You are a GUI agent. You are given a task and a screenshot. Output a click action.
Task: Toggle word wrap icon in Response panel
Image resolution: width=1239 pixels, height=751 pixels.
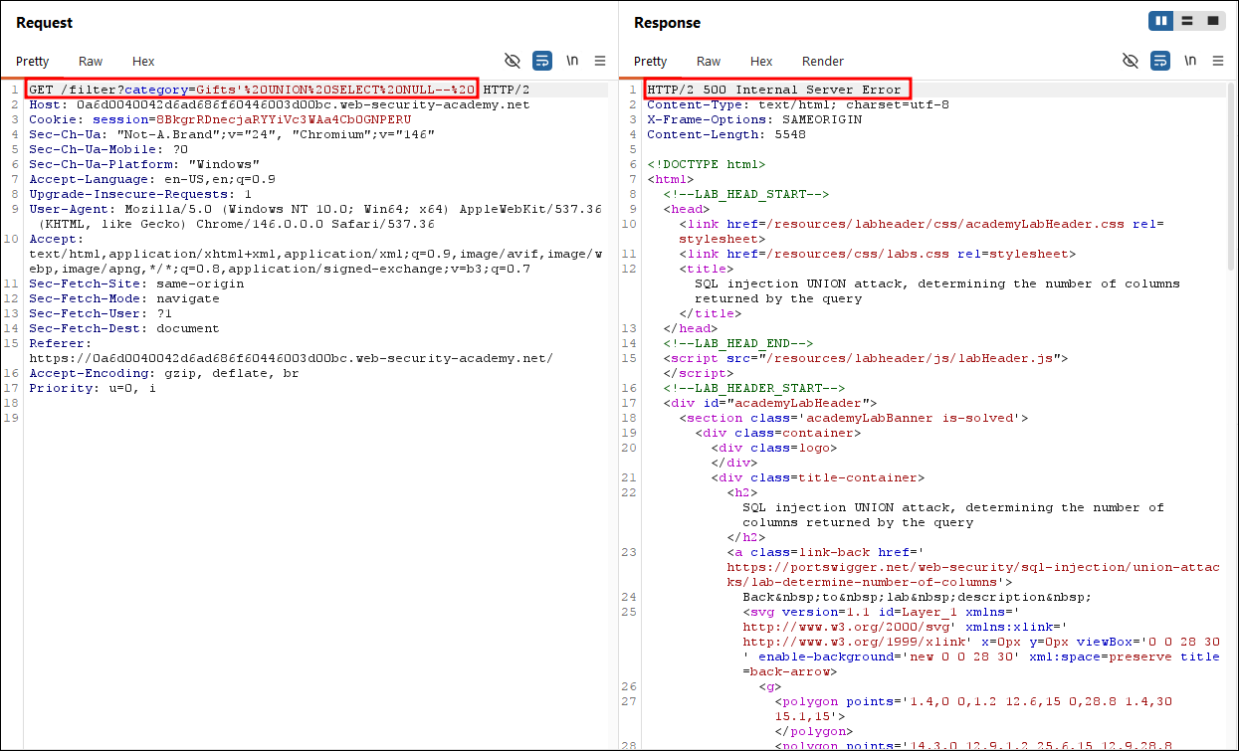point(1160,61)
